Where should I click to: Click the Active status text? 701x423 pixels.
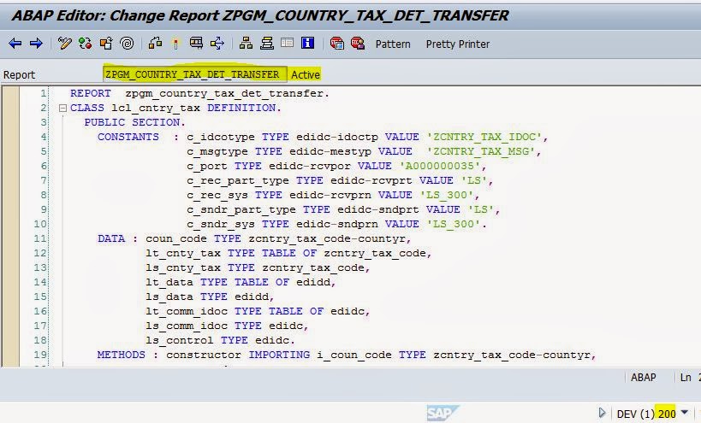(x=306, y=74)
